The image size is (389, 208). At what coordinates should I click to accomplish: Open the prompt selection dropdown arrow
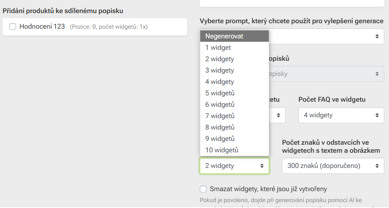tap(377, 37)
